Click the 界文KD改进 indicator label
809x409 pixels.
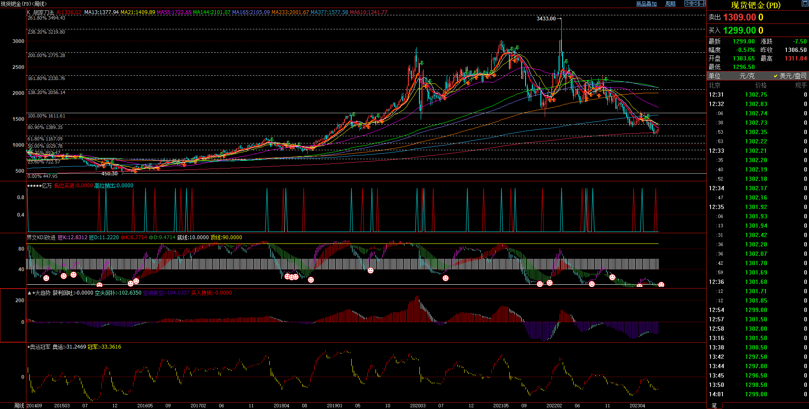[x=41, y=237]
